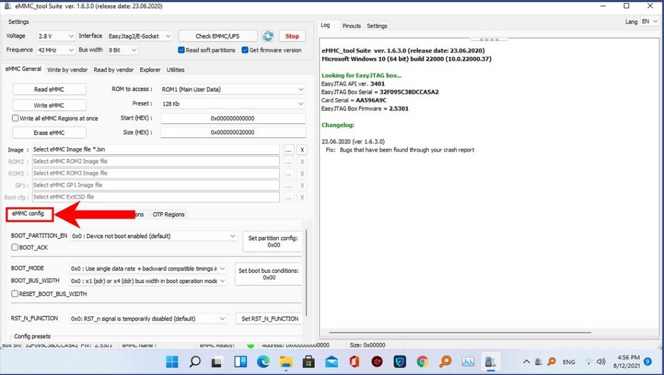Image resolution: width=664 pixels, height=375 pixels.
Task: Browse for eMMC Image file with ... button
Action: (x=288, y=150)
